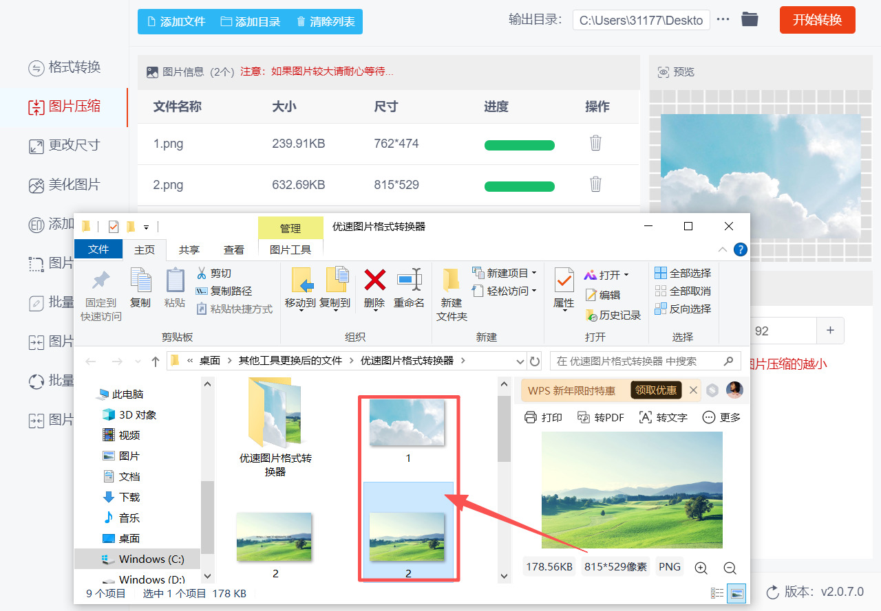Click 更多 in the preview pane
881x611 pixels.
tap(721, 417)
